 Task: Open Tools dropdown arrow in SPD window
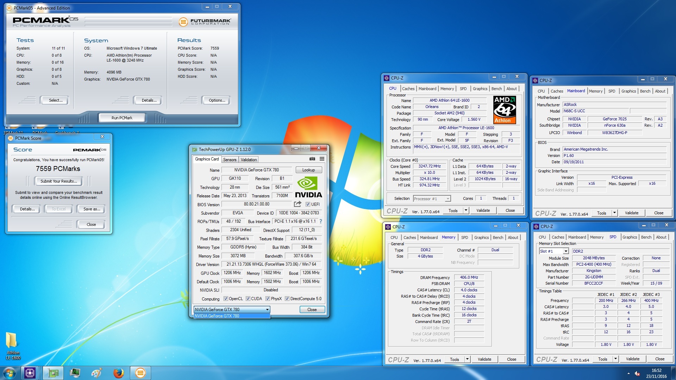click(x=615, y=359)
